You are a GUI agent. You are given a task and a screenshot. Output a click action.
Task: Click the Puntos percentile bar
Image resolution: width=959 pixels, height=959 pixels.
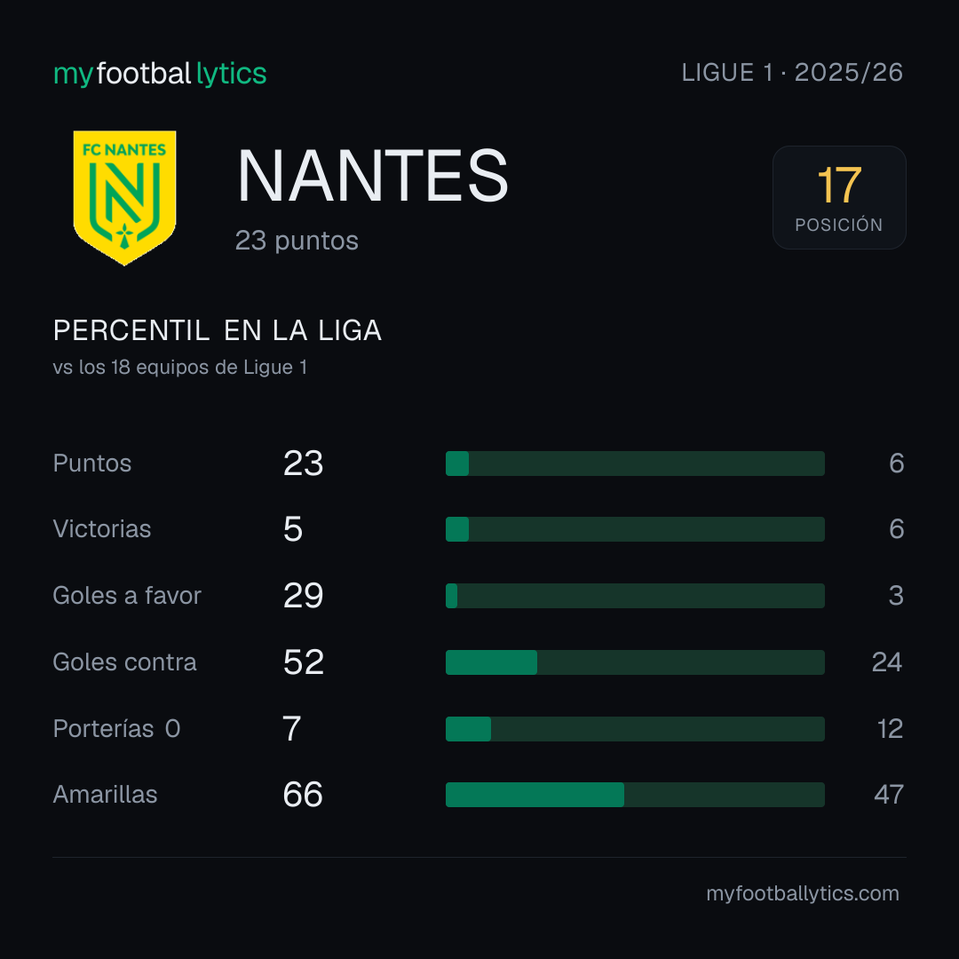635,464
